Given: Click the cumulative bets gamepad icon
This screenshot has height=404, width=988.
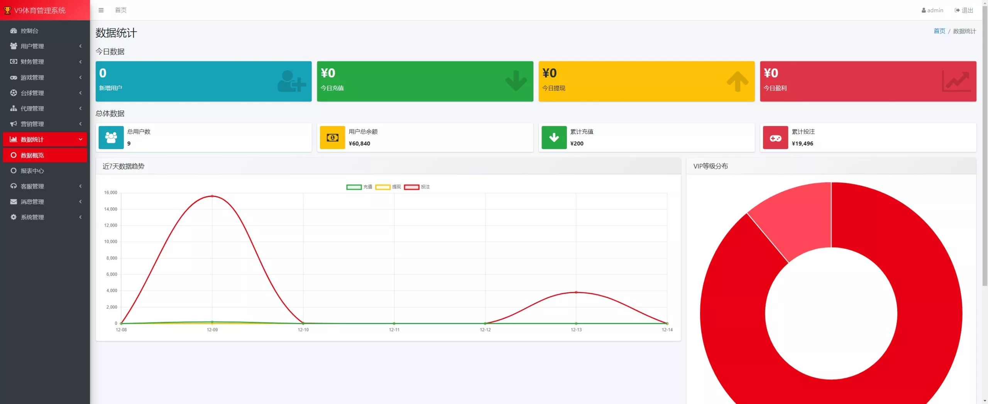Looking at the screenshot, I should (x=775, y=138).
